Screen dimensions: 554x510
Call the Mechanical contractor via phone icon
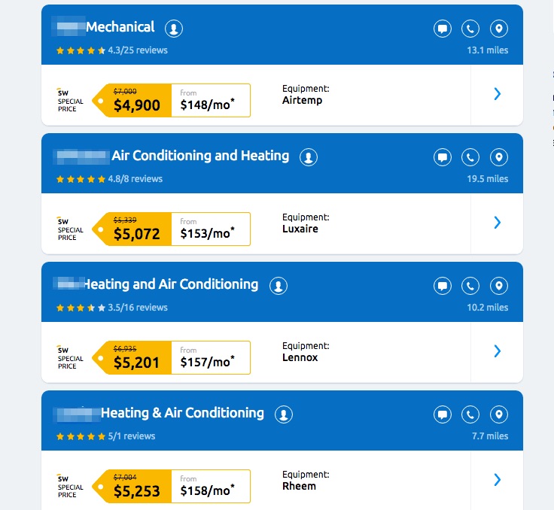coord(470,29)
